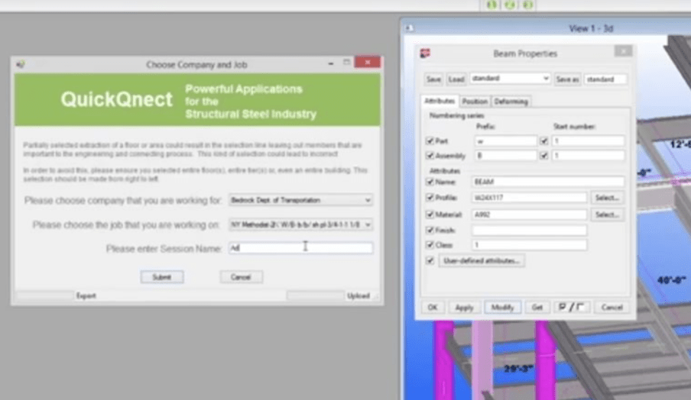Click the first green toolbar icon at top
This screenshot has height=400, width=691.
point(491,5)
